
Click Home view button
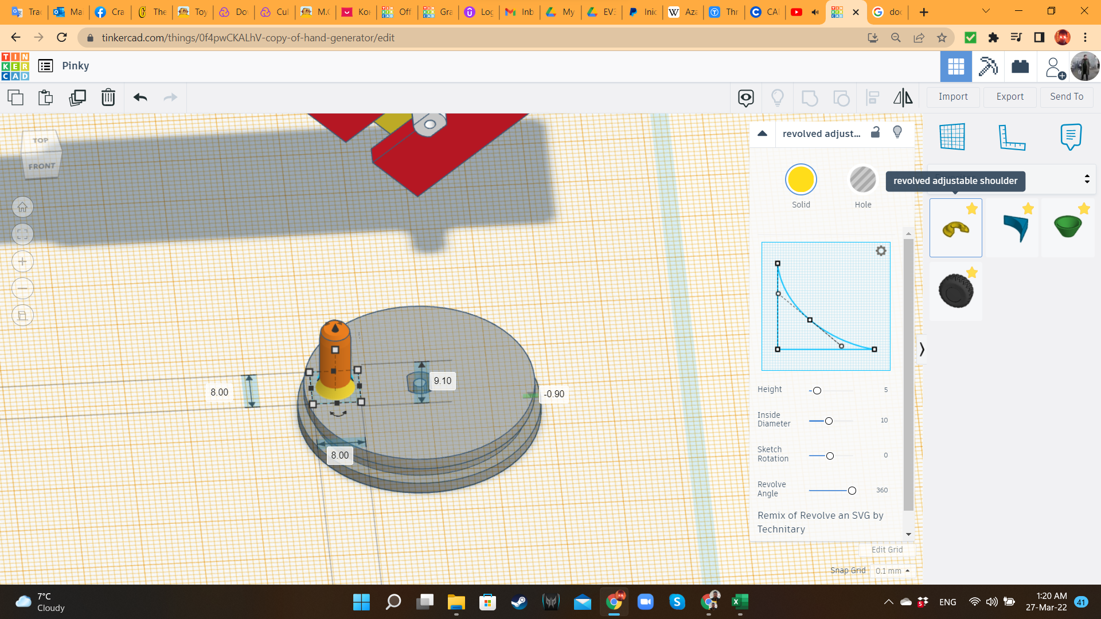click(22, 207)
